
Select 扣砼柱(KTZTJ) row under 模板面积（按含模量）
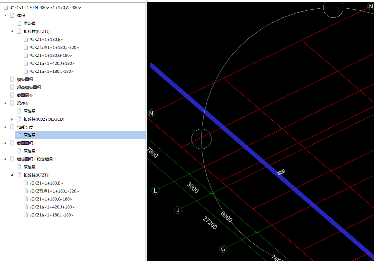37,175
